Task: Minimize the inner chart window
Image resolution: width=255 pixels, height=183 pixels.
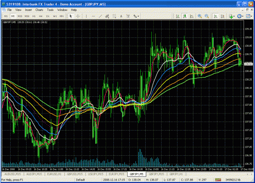Action: [x=243, y=10]
